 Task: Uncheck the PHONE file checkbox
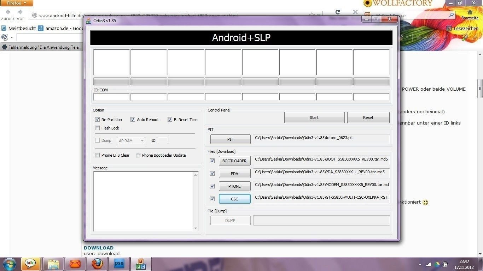tap(212, 186)
